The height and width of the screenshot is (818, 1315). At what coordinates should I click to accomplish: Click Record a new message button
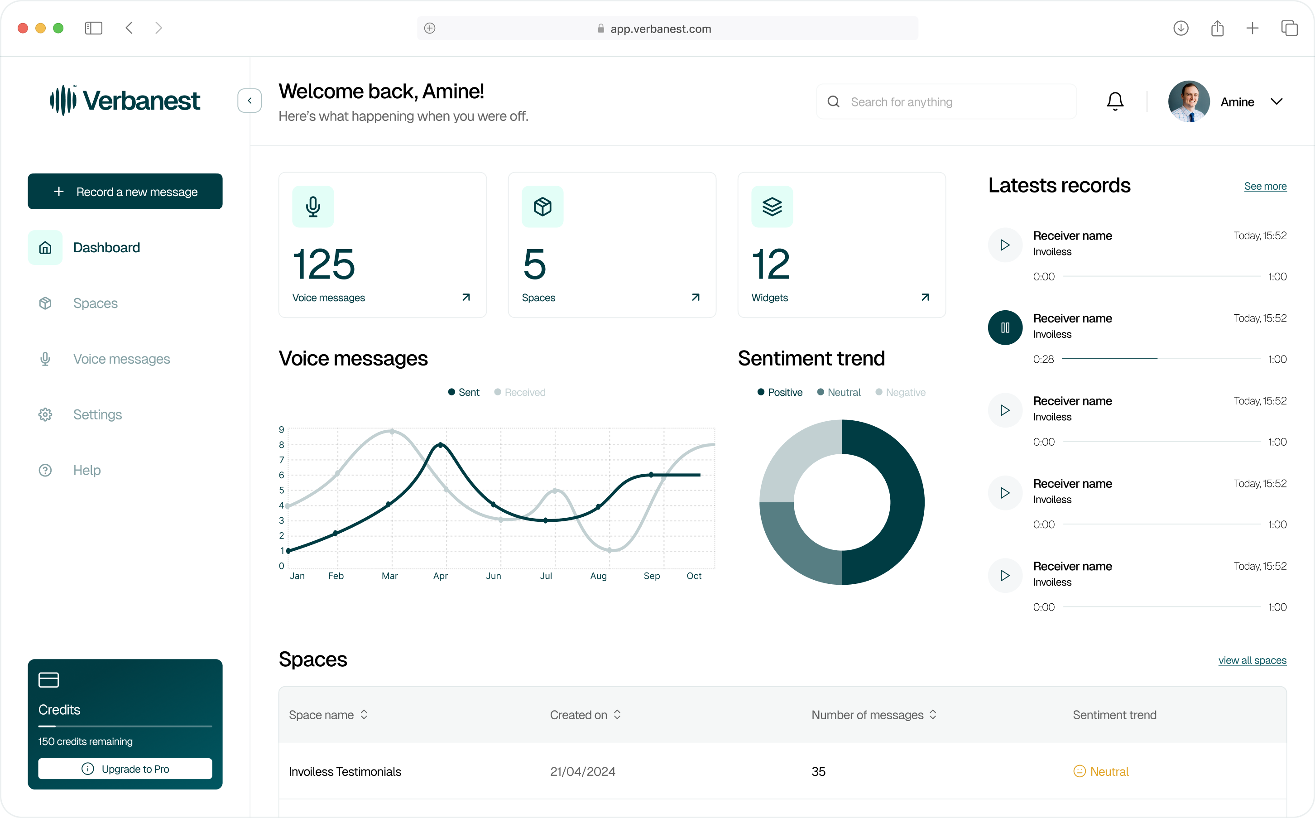click(125, 192)
